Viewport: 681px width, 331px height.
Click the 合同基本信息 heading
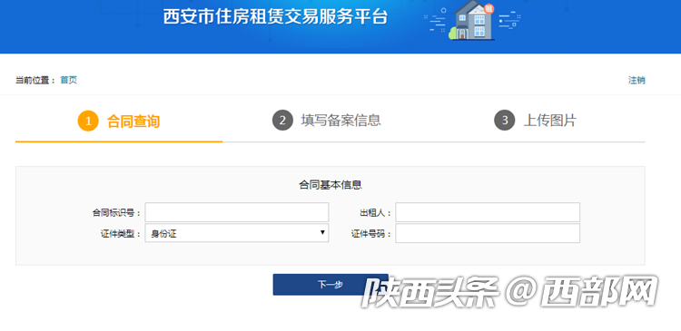point(331,185)
